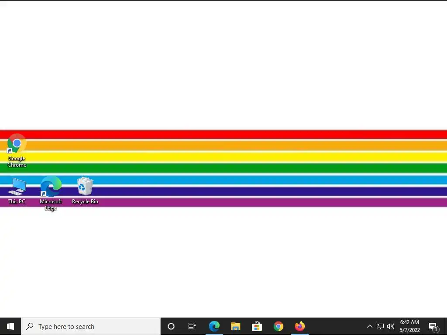447x335 pixels.
Task: Click the Show desktop sliver at the taskbar's far right edge
Action: pos(446,326)
